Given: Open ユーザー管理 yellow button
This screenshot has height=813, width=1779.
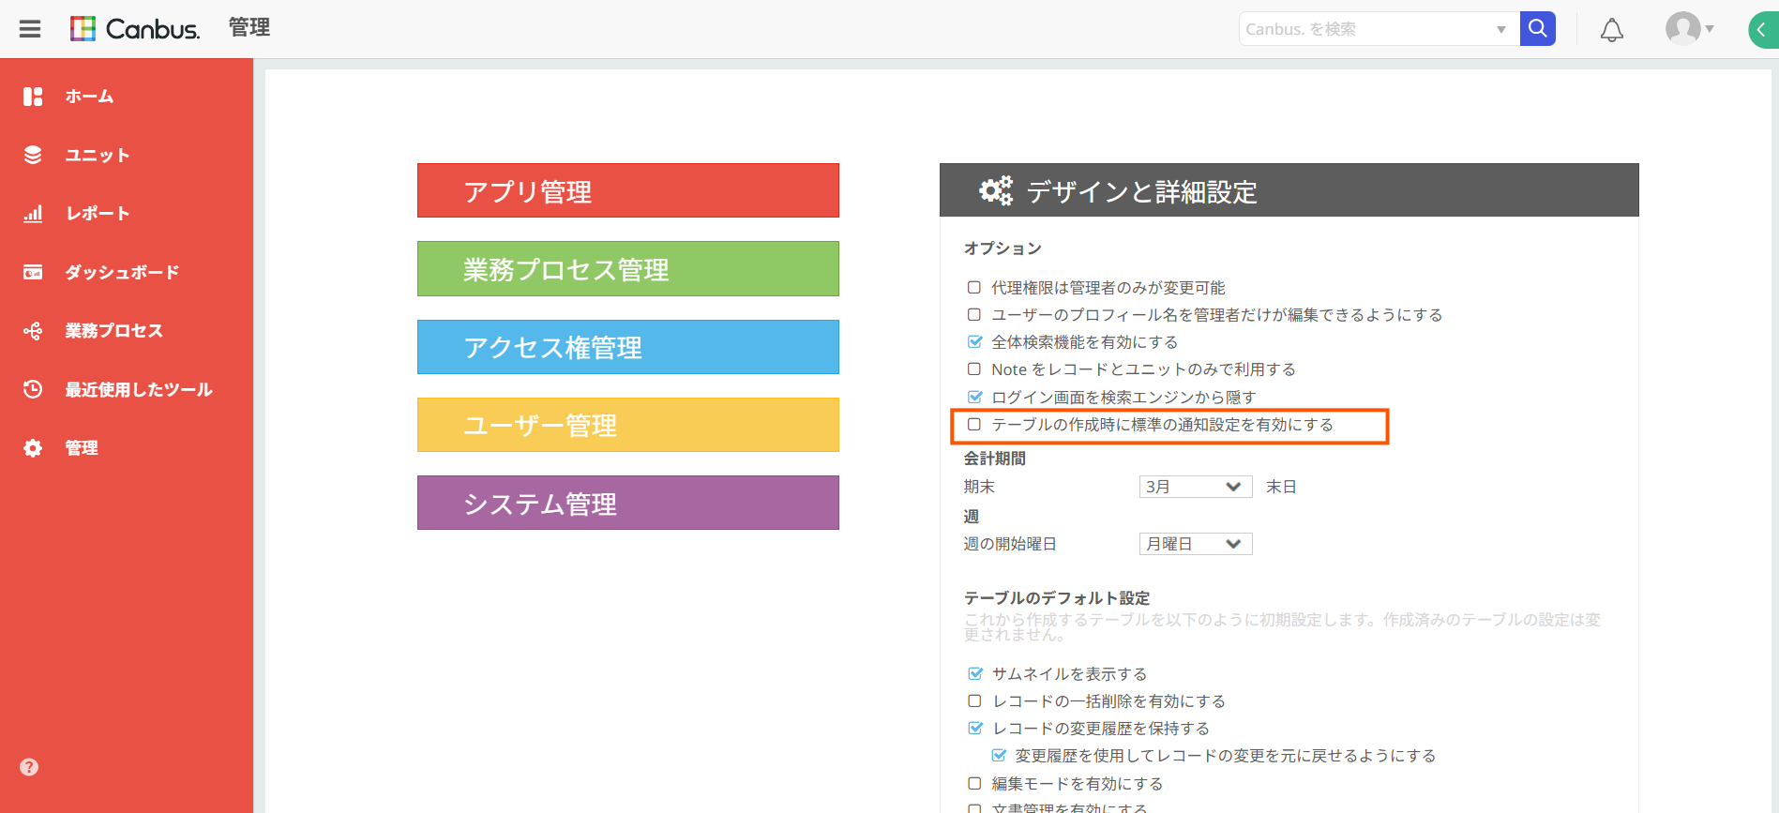Looking at the screenshot, I should tap(628, 425).
